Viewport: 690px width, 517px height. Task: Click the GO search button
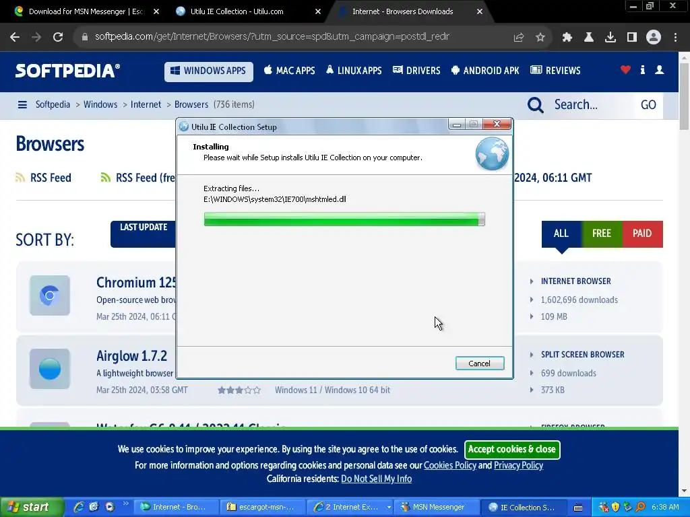pos(648,105)
